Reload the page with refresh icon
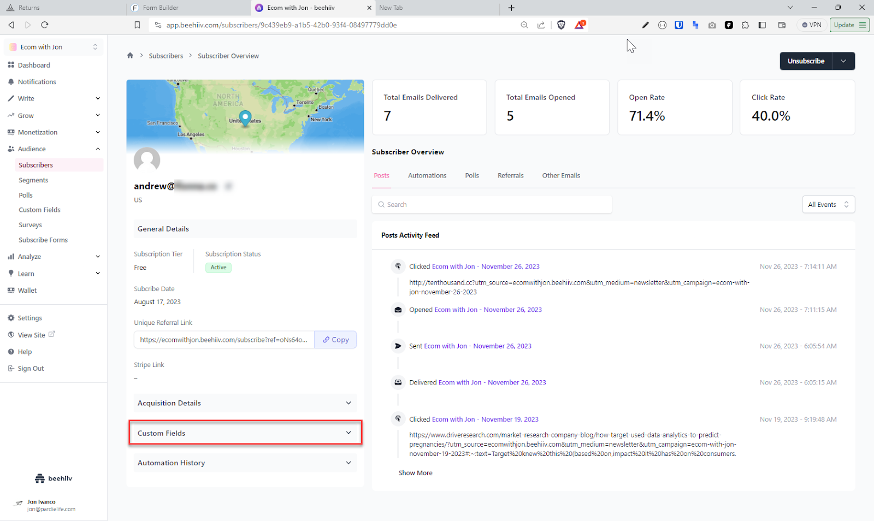This screenshot has height=521, width=874. [x=45, y=25]
